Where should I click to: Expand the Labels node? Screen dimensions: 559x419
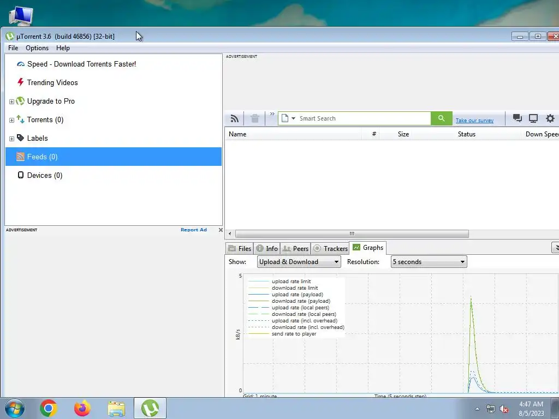point(11,139)
